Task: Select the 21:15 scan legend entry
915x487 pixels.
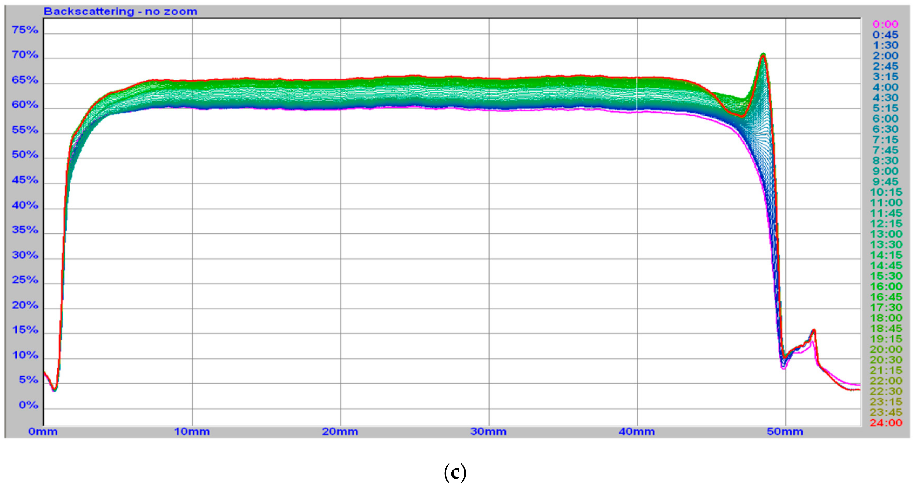Action: pos(886,370)
